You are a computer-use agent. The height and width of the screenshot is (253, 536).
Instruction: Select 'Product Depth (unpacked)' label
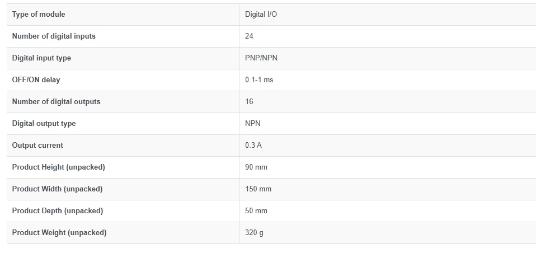[58, 211]
